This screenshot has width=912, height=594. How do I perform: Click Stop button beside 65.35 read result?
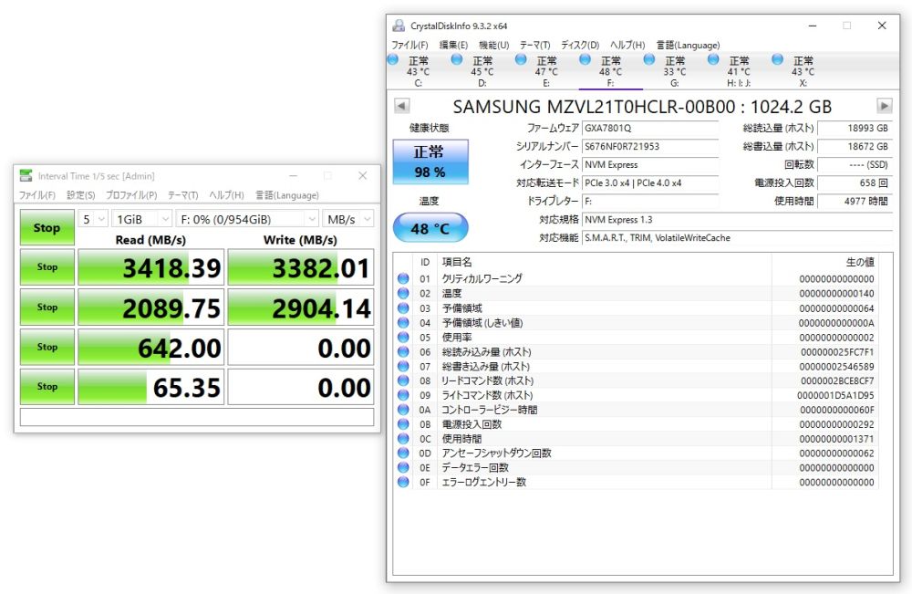click(x=47, y=386)
